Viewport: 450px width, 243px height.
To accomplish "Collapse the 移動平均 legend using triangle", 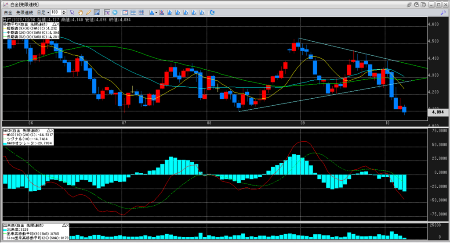I will (x=54, y=24).
